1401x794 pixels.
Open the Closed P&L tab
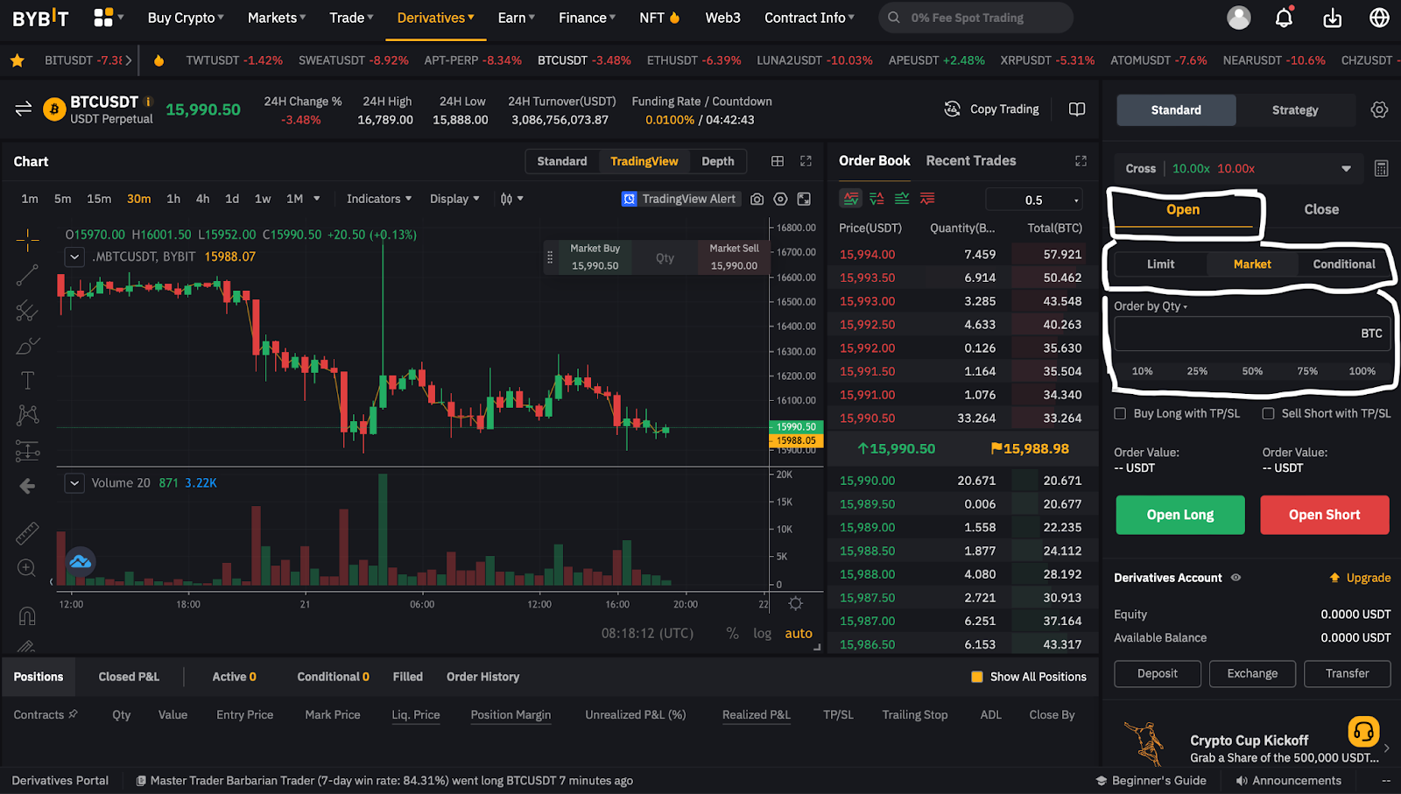129,677
